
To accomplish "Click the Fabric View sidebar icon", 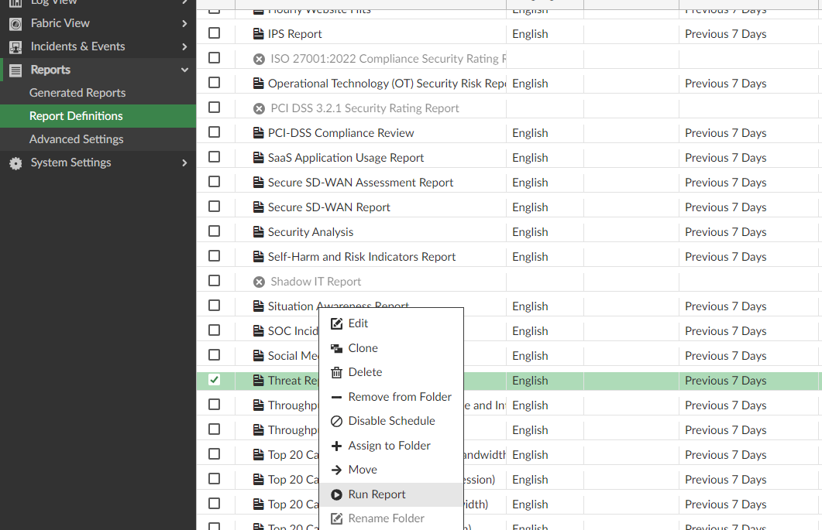I will click(15, 23).
